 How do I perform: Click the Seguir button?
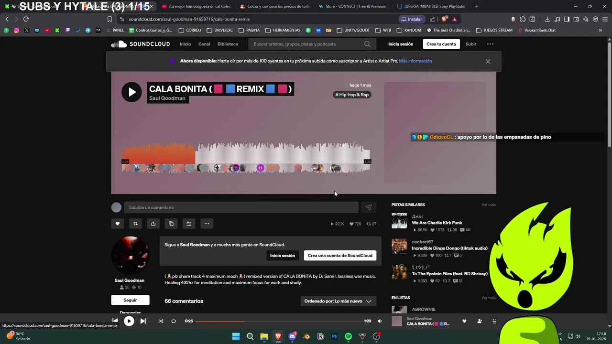[130, 300]
